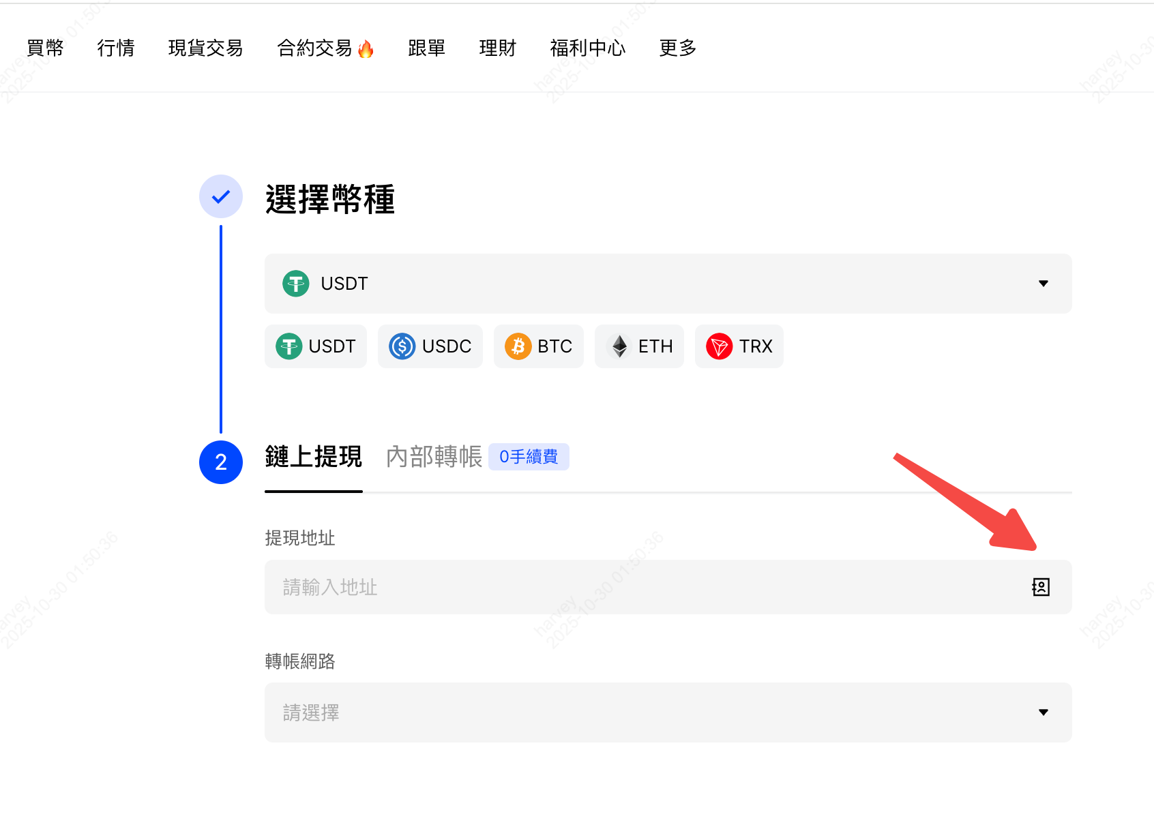Screen dimensions: 1154x840
Task: Click the blue checkmark on step one
Action: 220,196
